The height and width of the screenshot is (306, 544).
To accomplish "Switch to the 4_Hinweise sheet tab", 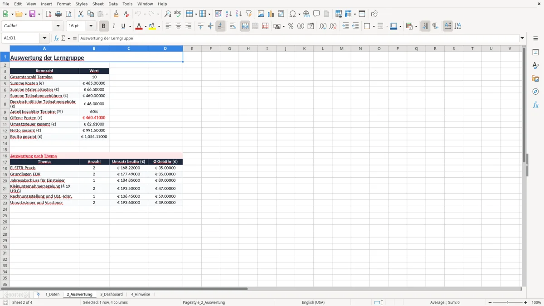I will (x=141, y=294).
